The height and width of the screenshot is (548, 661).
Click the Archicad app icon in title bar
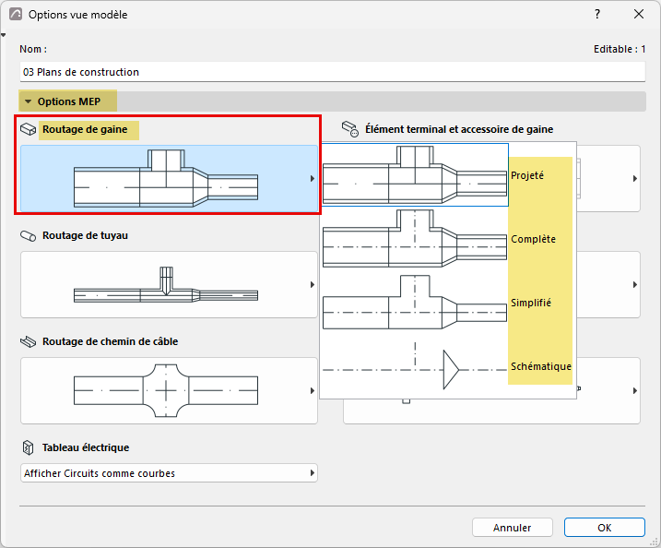(x=16, y=15)
